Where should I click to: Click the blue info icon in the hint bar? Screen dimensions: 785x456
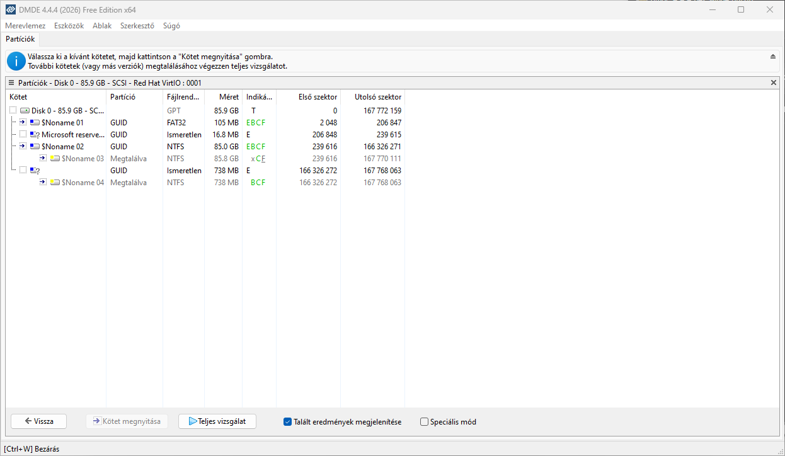tap(16, 61)
